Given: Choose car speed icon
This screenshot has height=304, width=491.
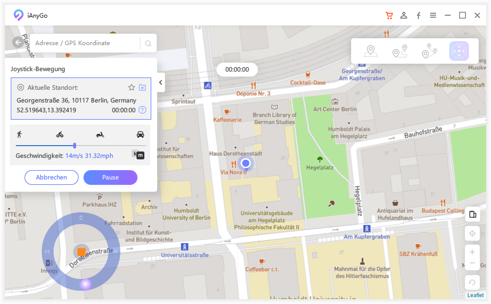Looking at the screenshot, I should pyautogui.click(x=140, y=134).
